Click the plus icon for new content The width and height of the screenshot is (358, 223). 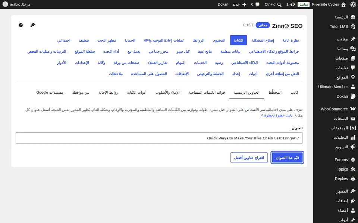(x=244, y=4)
